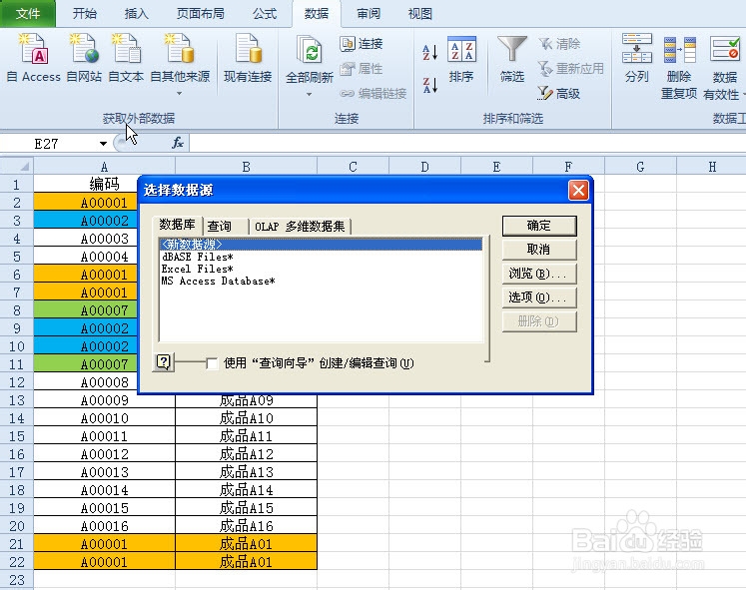Open Advanced filter options

click(559, 94)
